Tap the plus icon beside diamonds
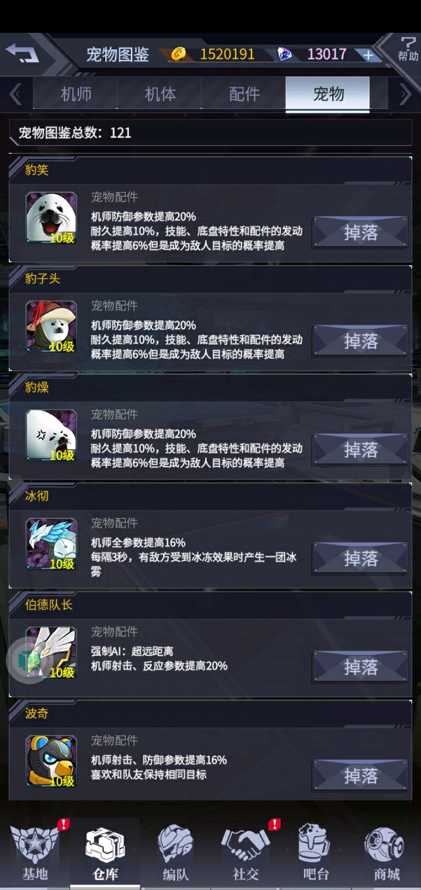The width and height of the screenshot is (421, 890). 368,55
